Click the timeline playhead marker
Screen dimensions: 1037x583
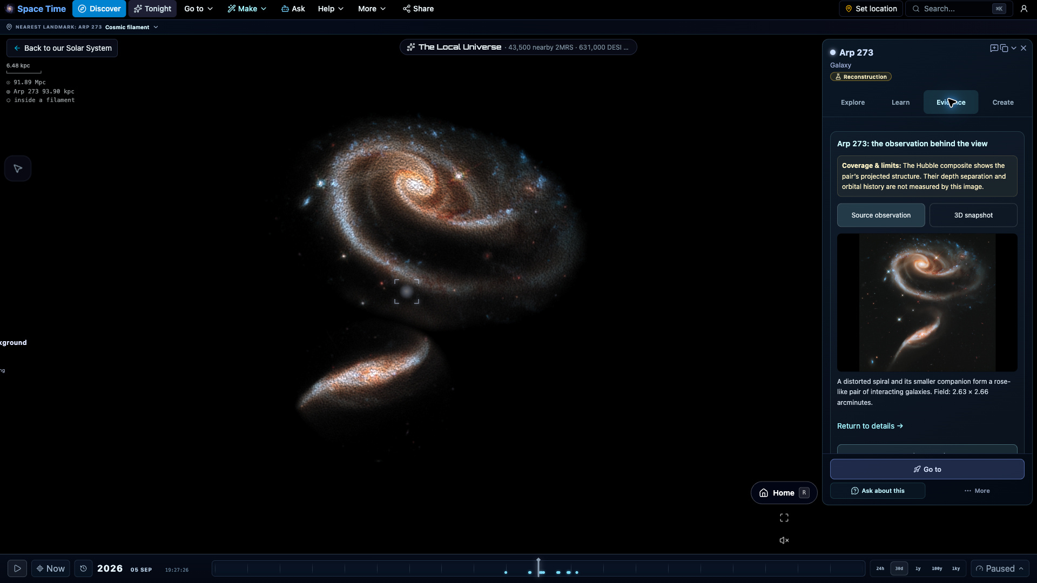tap(538, 567)
